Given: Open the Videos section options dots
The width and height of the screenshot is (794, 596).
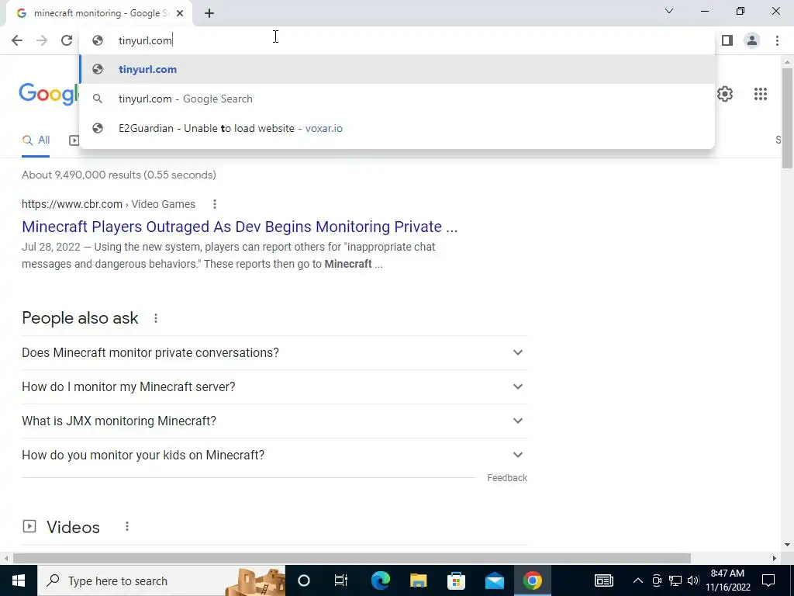Looking at the screenshot, I should [127, 527].
